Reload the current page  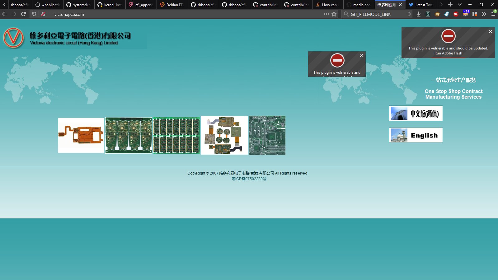23,14
